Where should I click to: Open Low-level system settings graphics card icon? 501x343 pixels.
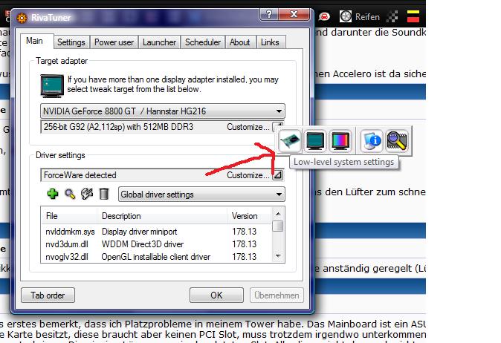click(x=289, y=141)
